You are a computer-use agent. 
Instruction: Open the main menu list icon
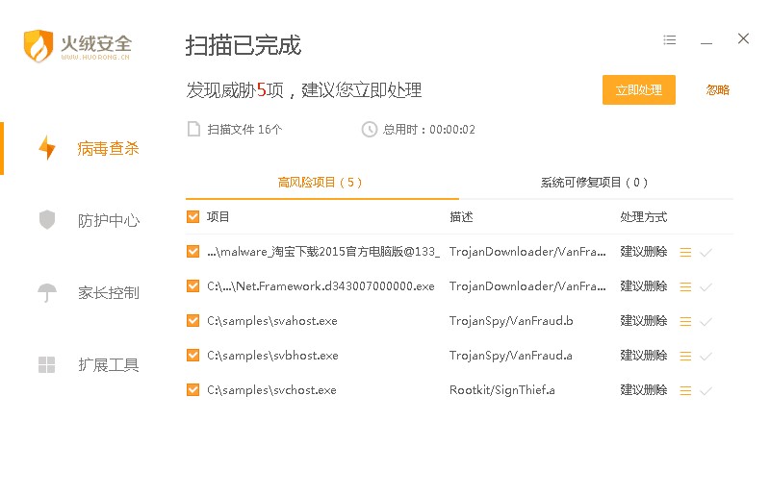coord(670,40)
